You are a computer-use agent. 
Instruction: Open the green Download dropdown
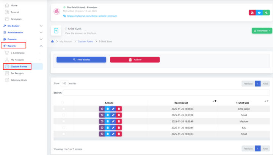click(262, 31)
